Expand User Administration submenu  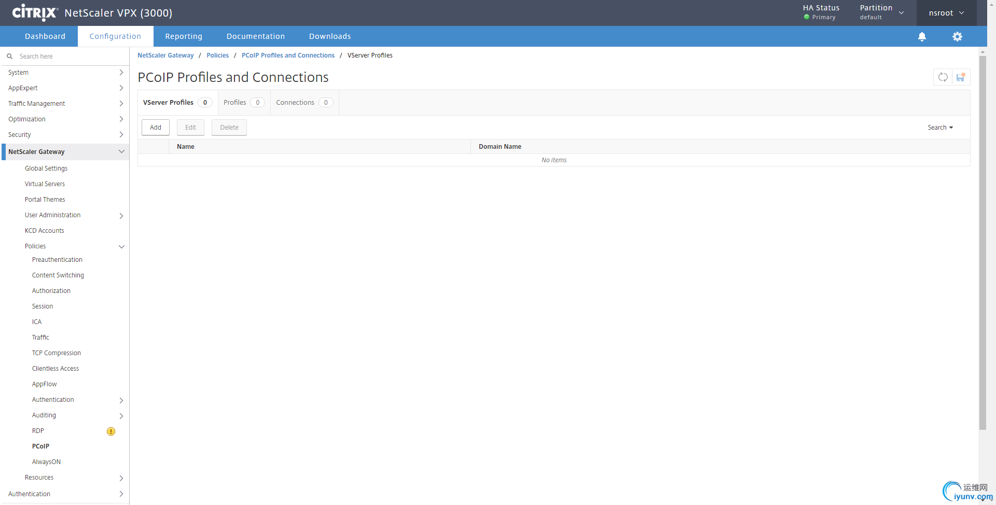[121, 216]
